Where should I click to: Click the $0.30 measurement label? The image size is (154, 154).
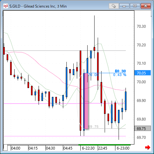click(x=120, y=71)
